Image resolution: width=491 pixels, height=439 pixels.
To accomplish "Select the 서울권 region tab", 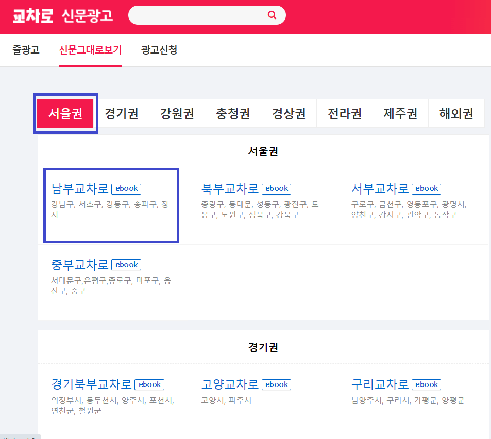I will tap(65, 113).
